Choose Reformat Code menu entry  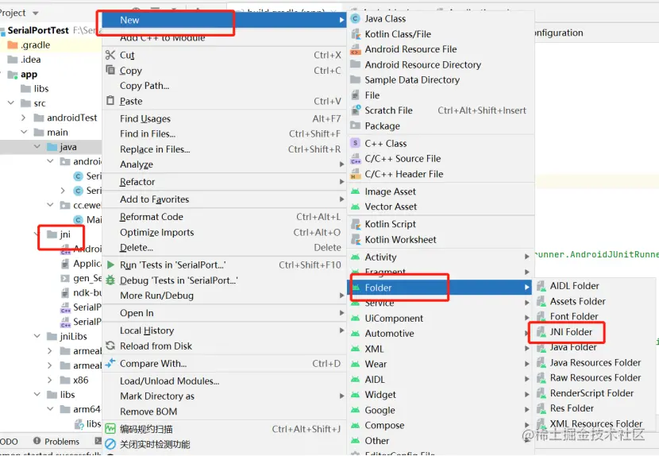tap(224, 217)
